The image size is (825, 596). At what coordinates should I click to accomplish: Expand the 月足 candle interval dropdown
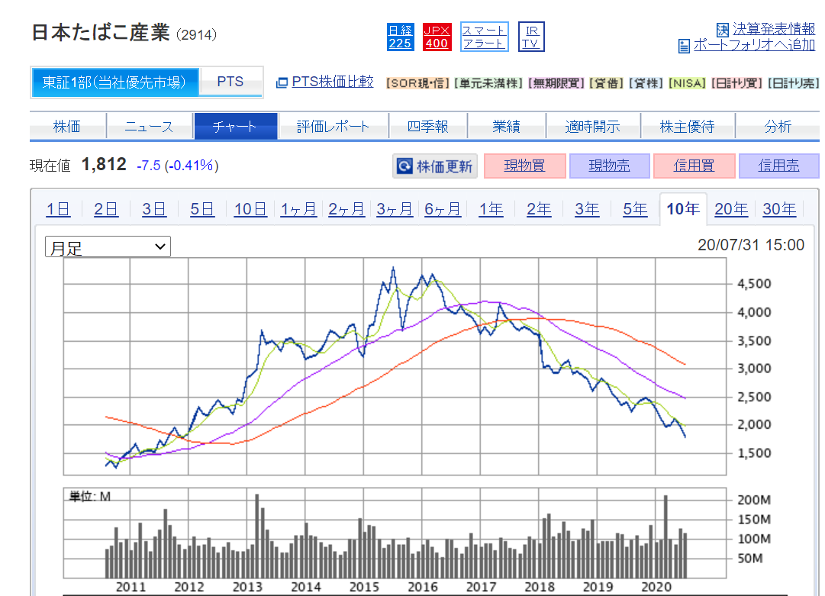click(x=108, y=246)
